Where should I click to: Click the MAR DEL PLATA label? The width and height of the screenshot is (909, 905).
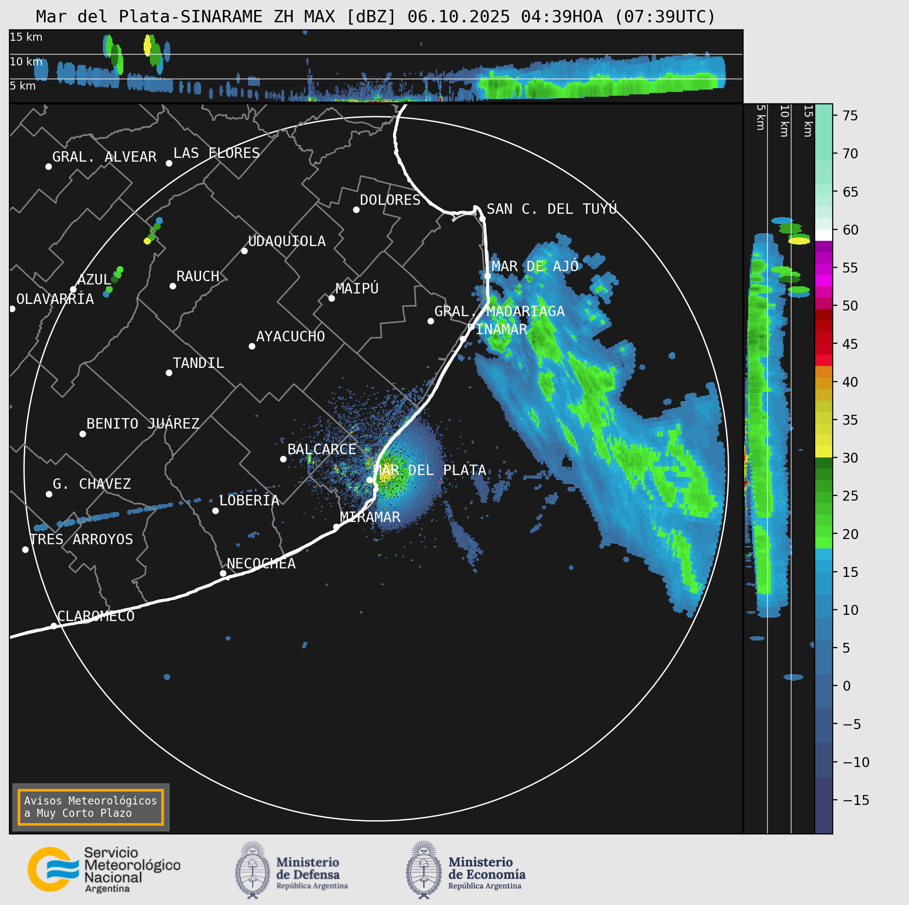pos(430,470)
